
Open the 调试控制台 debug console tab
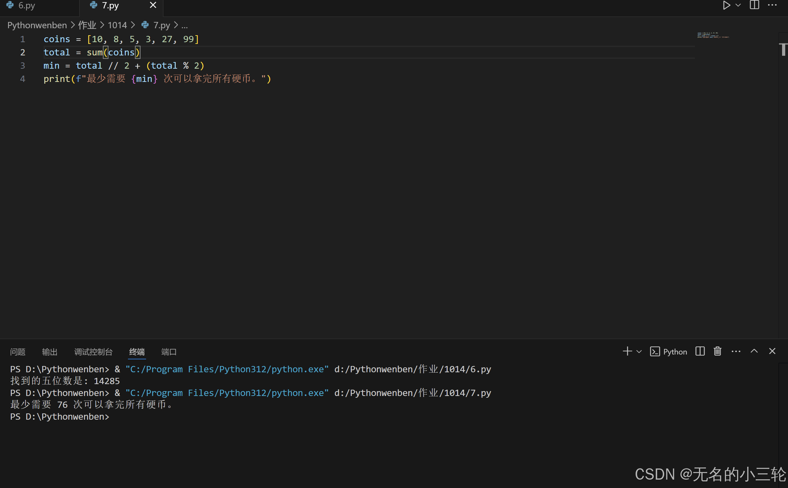pyautogui.click(x=93, y=352)
